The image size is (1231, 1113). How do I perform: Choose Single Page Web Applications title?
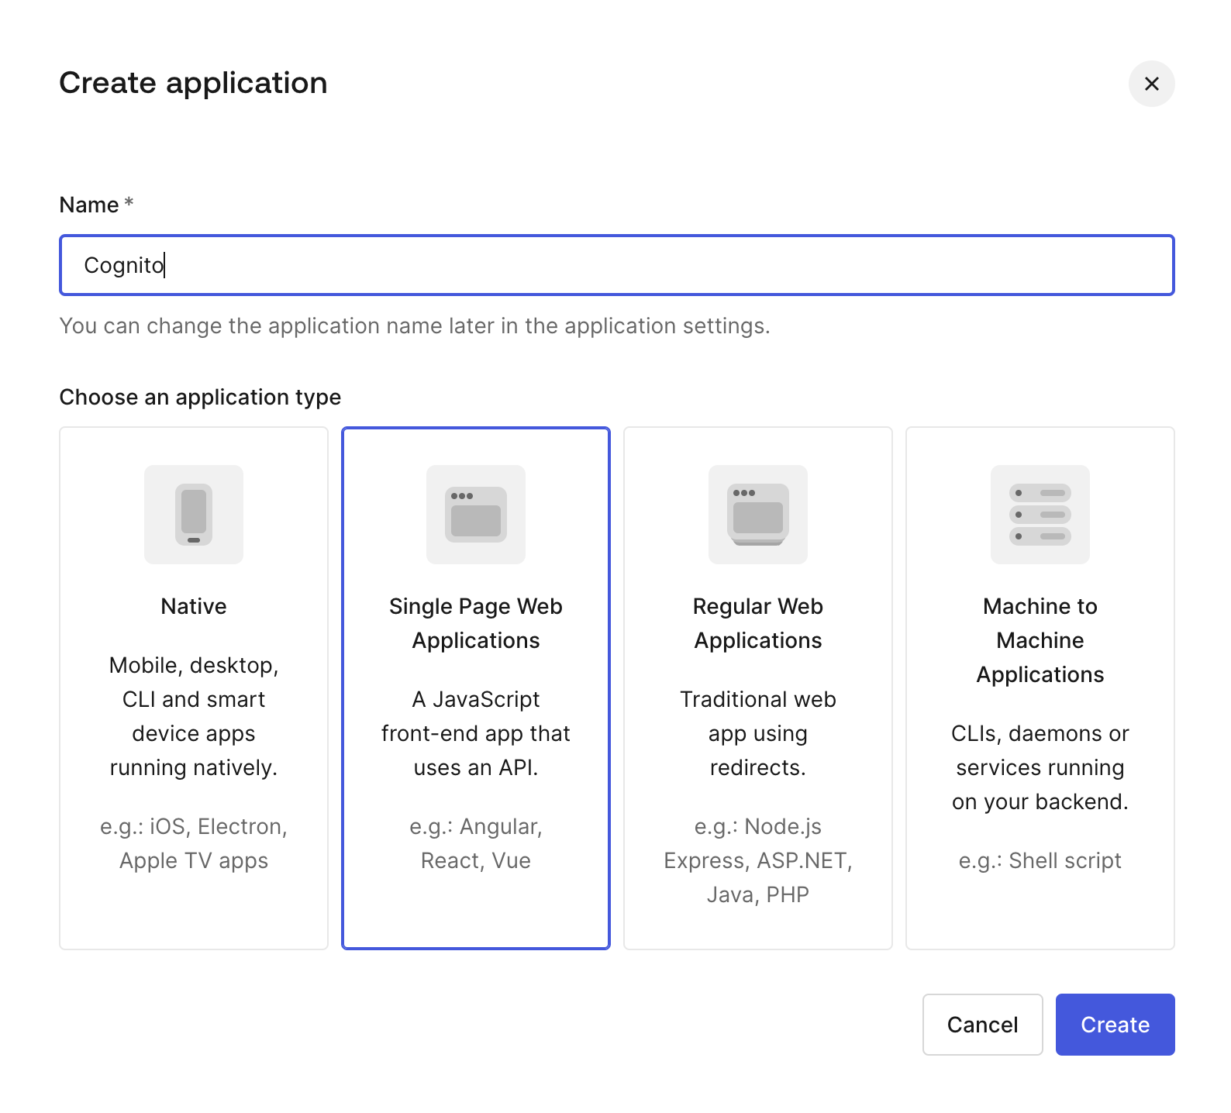476,623
